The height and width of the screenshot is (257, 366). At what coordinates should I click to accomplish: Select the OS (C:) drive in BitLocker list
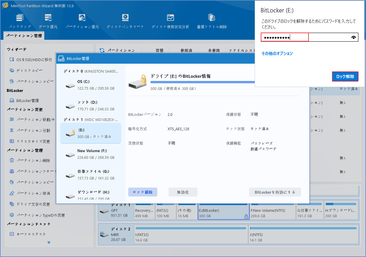(91, 85)
